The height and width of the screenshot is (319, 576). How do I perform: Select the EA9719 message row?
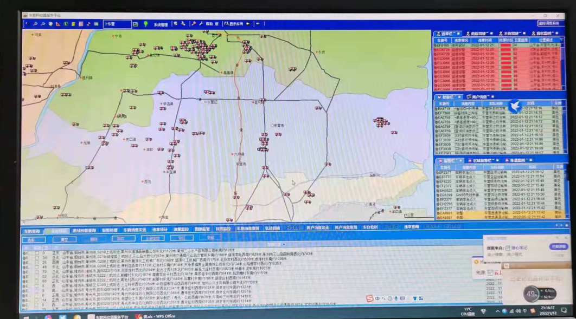click(x=498, y=108)
